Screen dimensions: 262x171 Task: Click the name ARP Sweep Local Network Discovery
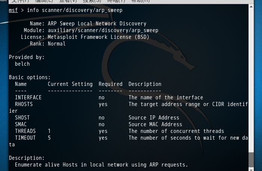coord(97,24)
